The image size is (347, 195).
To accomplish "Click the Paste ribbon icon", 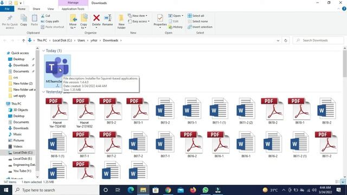I will click(34, 21).
